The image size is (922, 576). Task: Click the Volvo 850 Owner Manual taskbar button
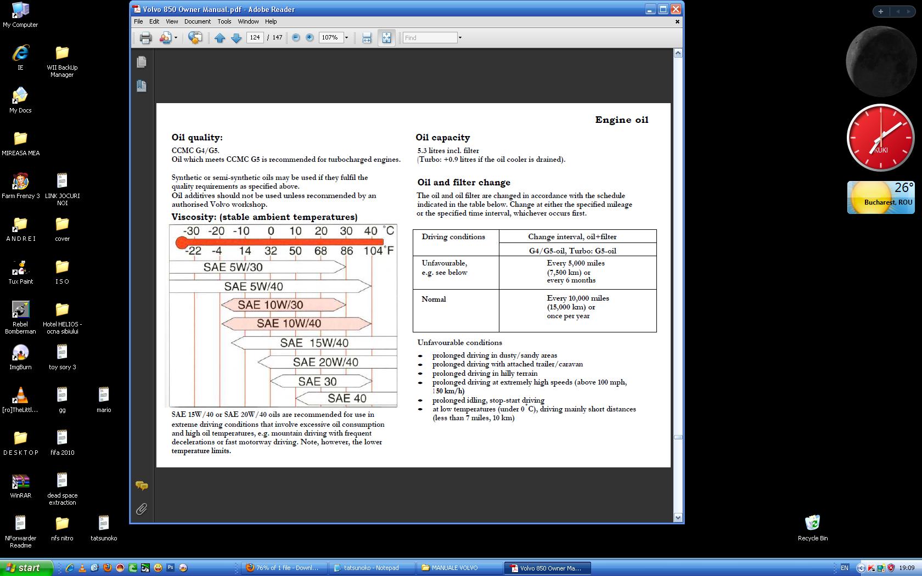point(547,568)
